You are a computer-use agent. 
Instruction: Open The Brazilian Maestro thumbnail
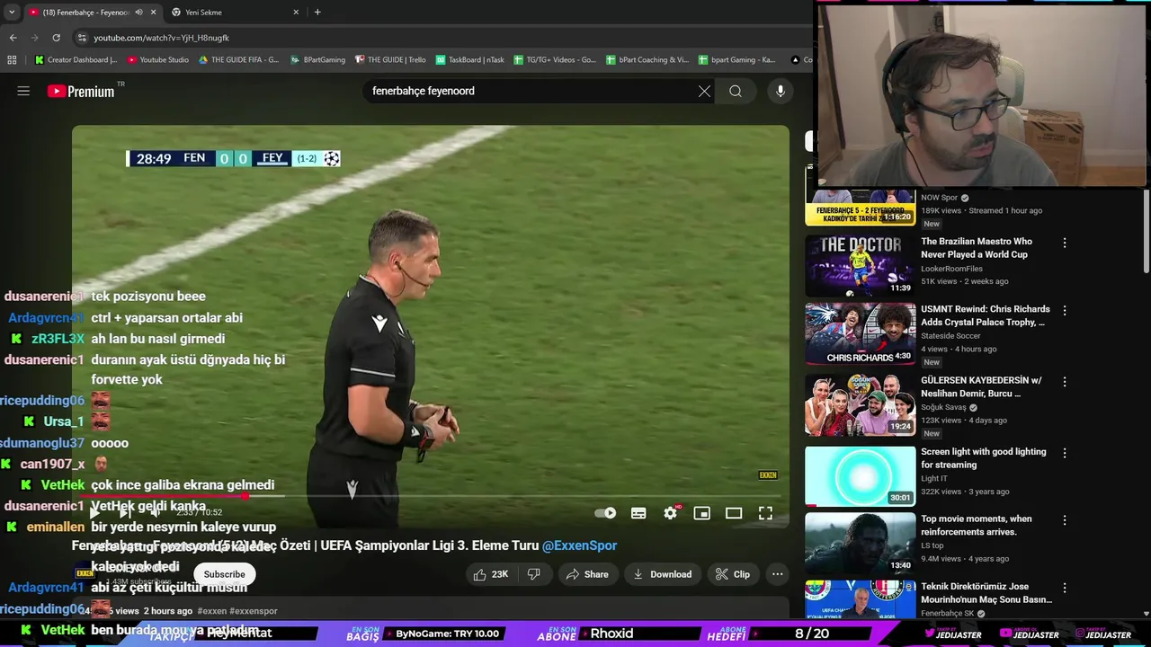pyautogui.click(x=860, y=265)
